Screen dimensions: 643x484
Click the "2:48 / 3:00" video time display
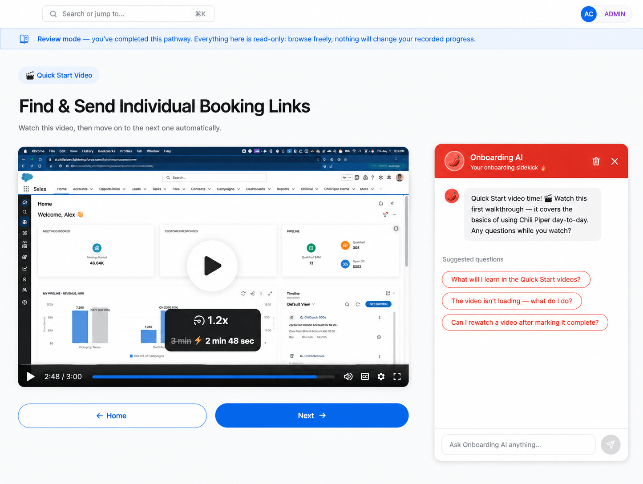63,377
